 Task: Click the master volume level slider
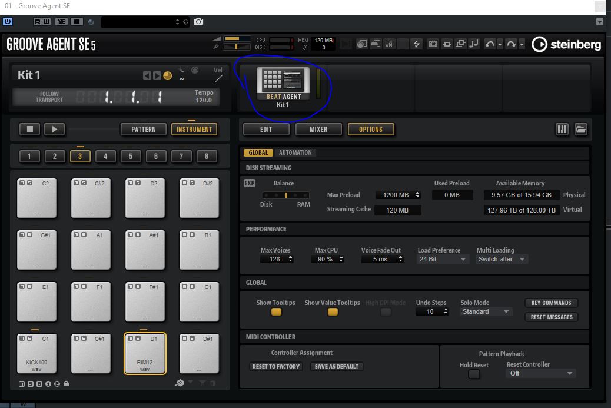237,39
